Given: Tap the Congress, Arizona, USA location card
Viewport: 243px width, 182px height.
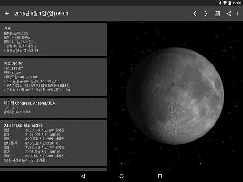Looking at the screenshot, I should tap(53, 108).
